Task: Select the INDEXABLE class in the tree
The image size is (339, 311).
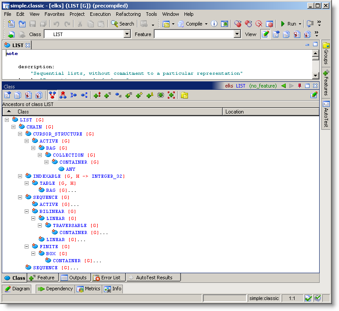Action: pyautogui.click(x=47, y=176)
